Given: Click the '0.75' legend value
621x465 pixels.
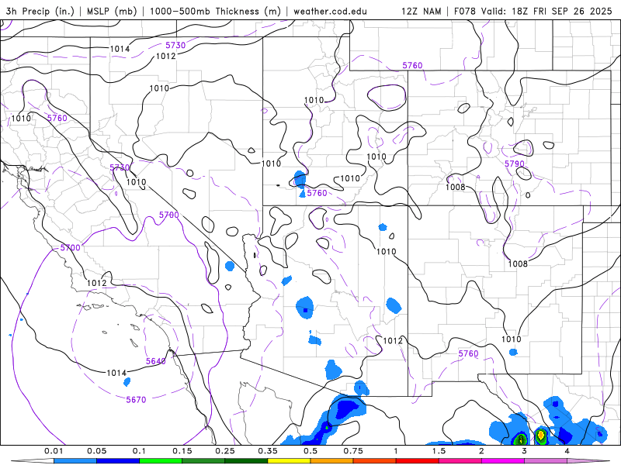Looking at the screenshot, I should [x=353, y=451].
